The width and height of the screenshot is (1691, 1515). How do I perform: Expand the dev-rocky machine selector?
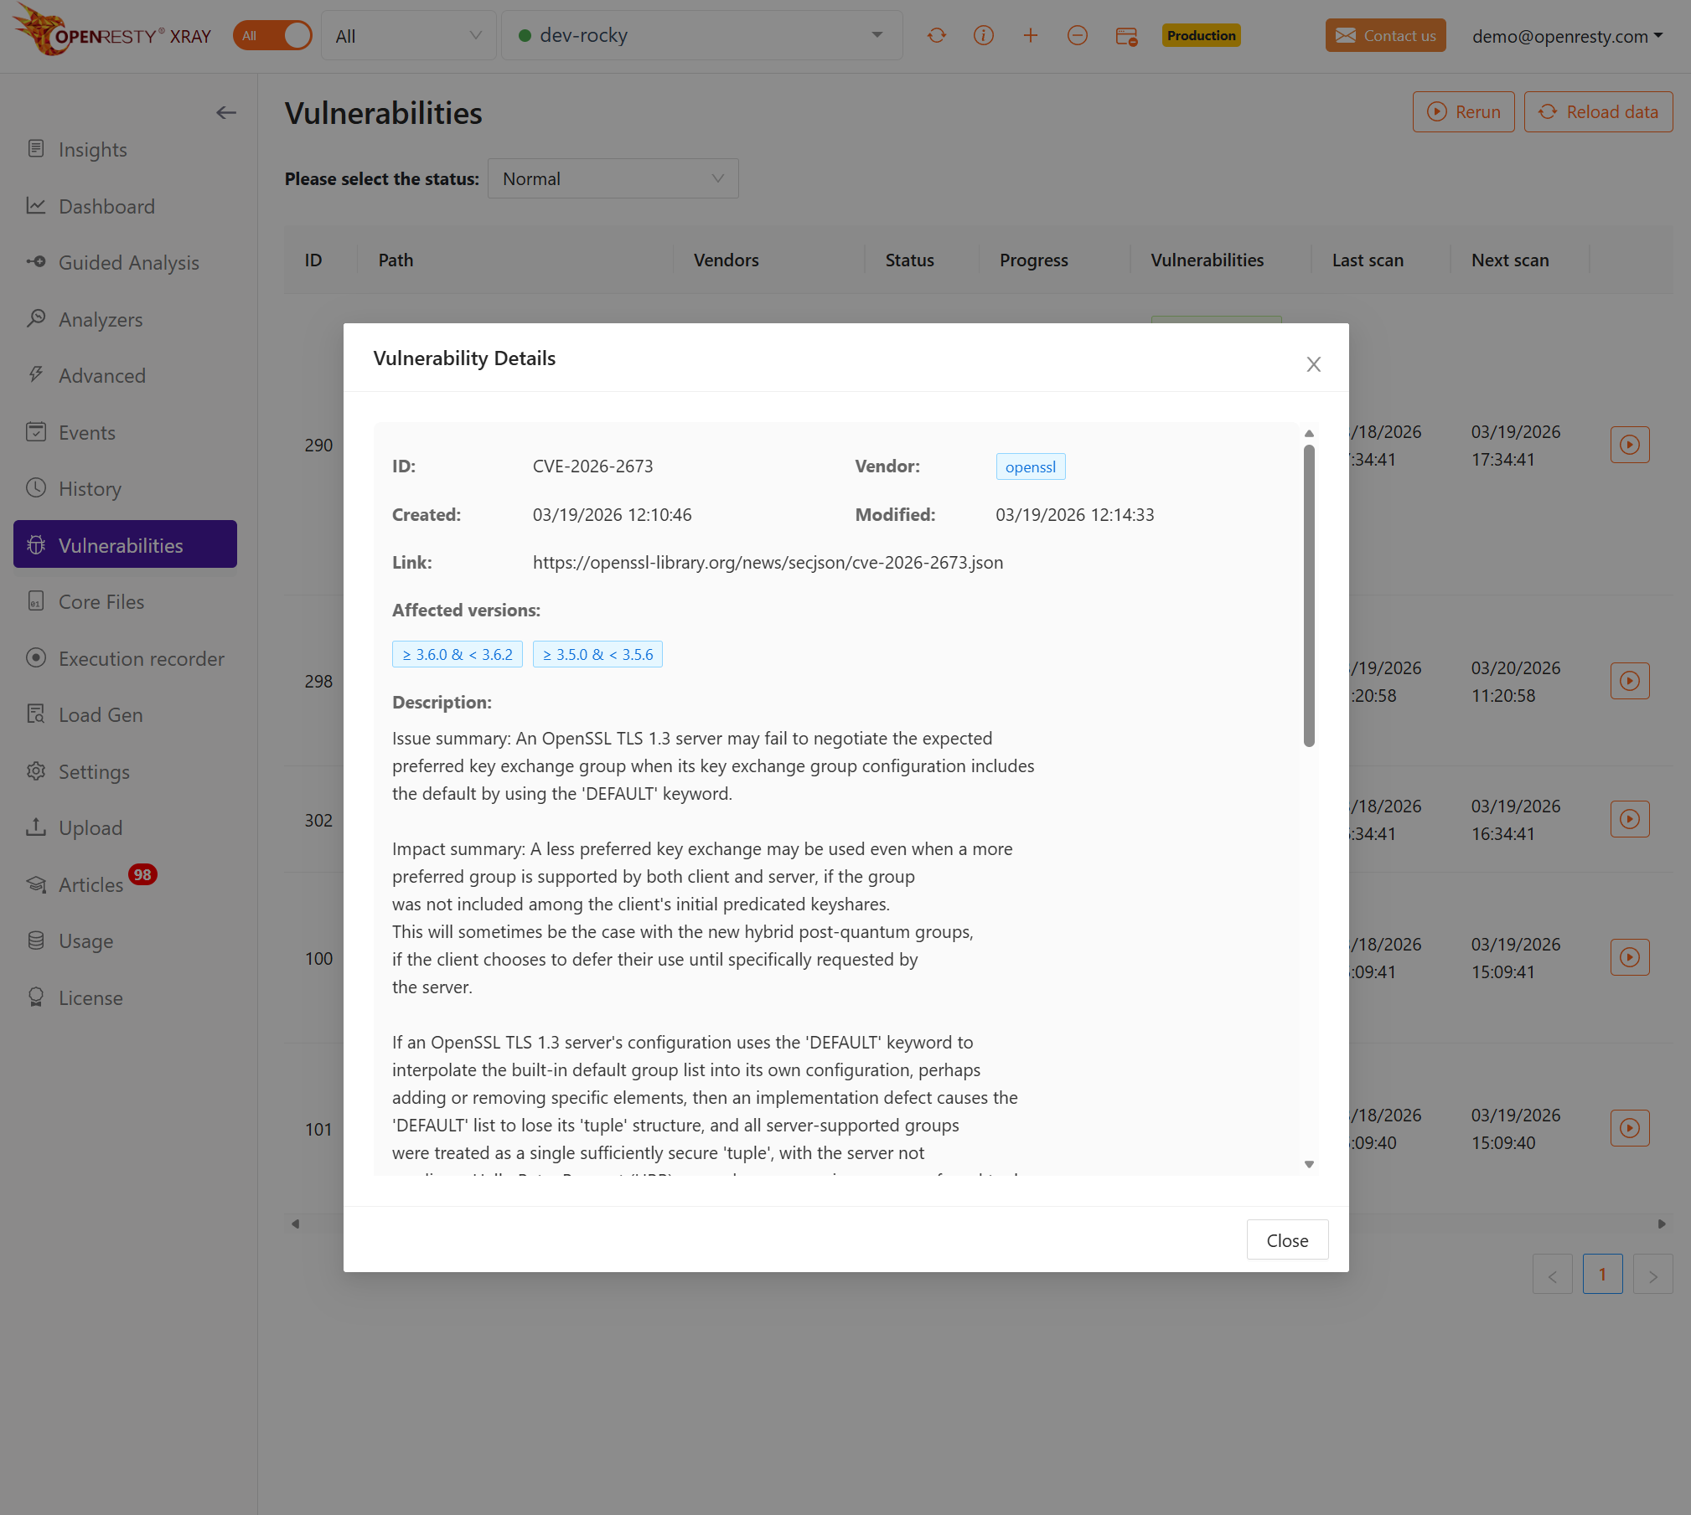[x=701, y=35]
